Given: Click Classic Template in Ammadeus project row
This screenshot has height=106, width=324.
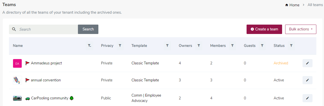Looking at the screenshot, I should (145, 63).
